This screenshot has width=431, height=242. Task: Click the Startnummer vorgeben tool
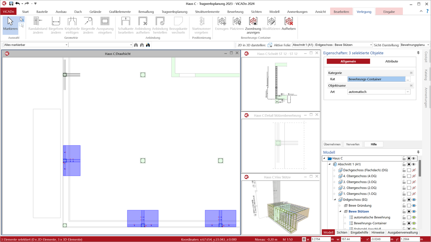coord(201,25)
